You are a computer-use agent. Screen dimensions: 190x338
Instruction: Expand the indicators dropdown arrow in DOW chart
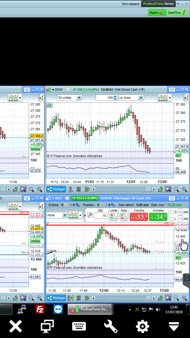(170, 97)
